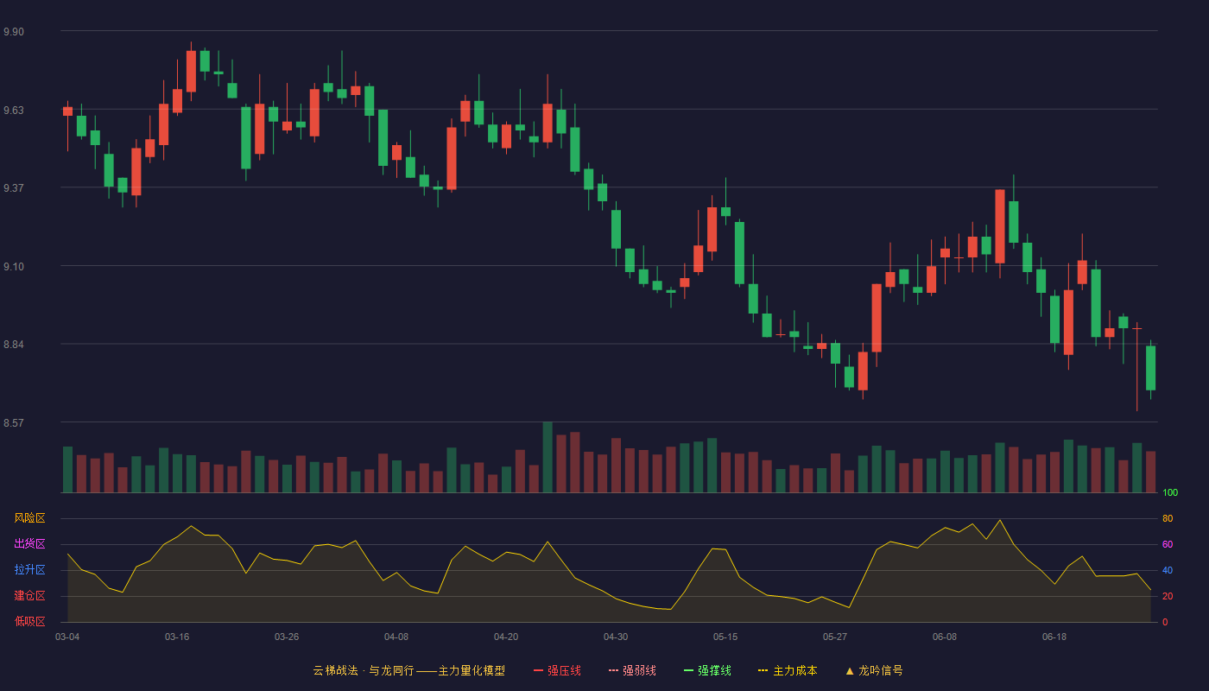Click the 9.63 price axis label
This screenshot has height=691, width=1209.
click(x=14, y=111)
